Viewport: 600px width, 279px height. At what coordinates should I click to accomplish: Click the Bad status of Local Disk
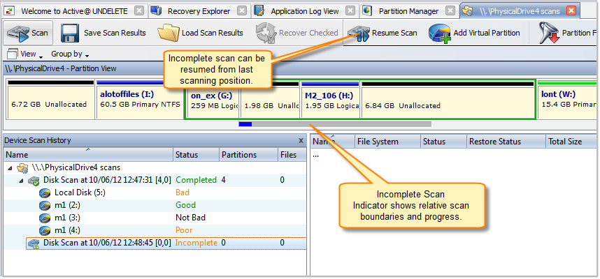coord(183,193)
